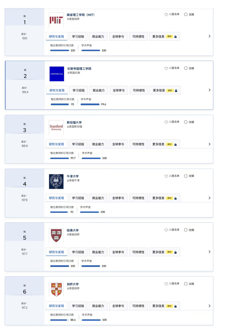Select the compare radio for Imperial College

(x=186, y=68)
